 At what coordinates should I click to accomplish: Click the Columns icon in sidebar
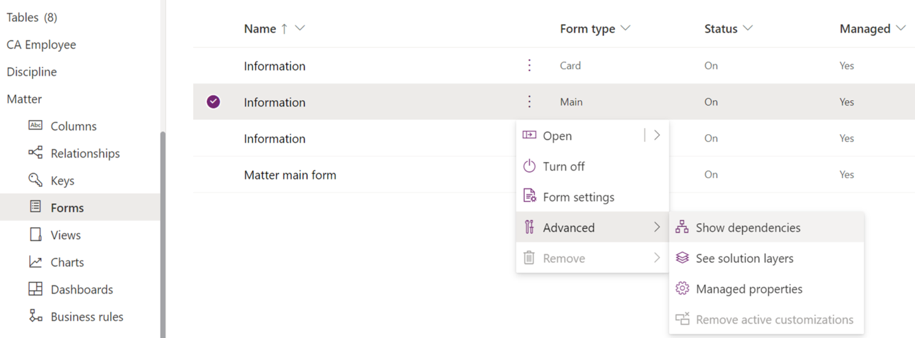pyautogui.click(x=36, y=126)
